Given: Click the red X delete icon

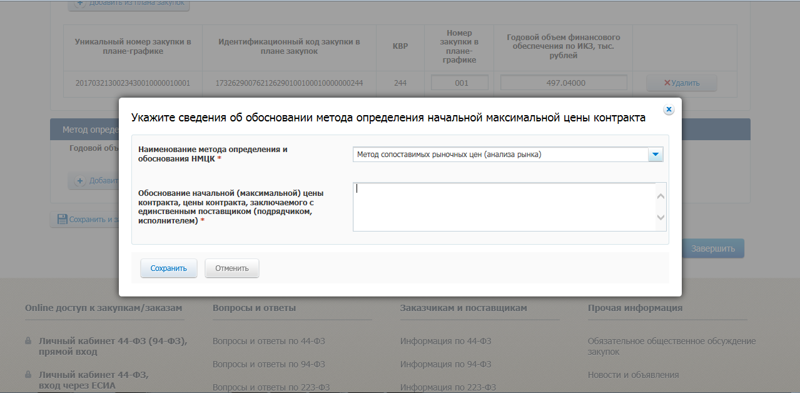Looking at the screenshot, I should 667,83.
